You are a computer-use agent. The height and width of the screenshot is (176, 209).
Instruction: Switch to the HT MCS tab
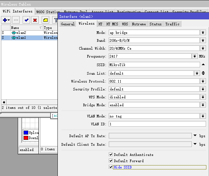coord(112,24)
